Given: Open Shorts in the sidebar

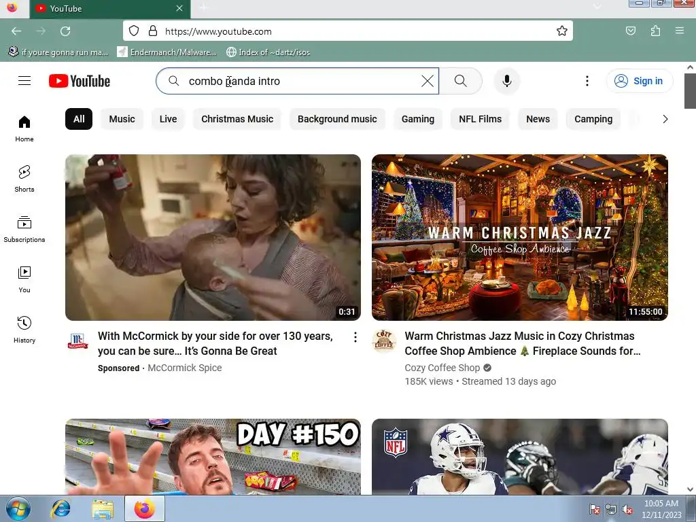Looking at the screenshot, I should [24, 179].
